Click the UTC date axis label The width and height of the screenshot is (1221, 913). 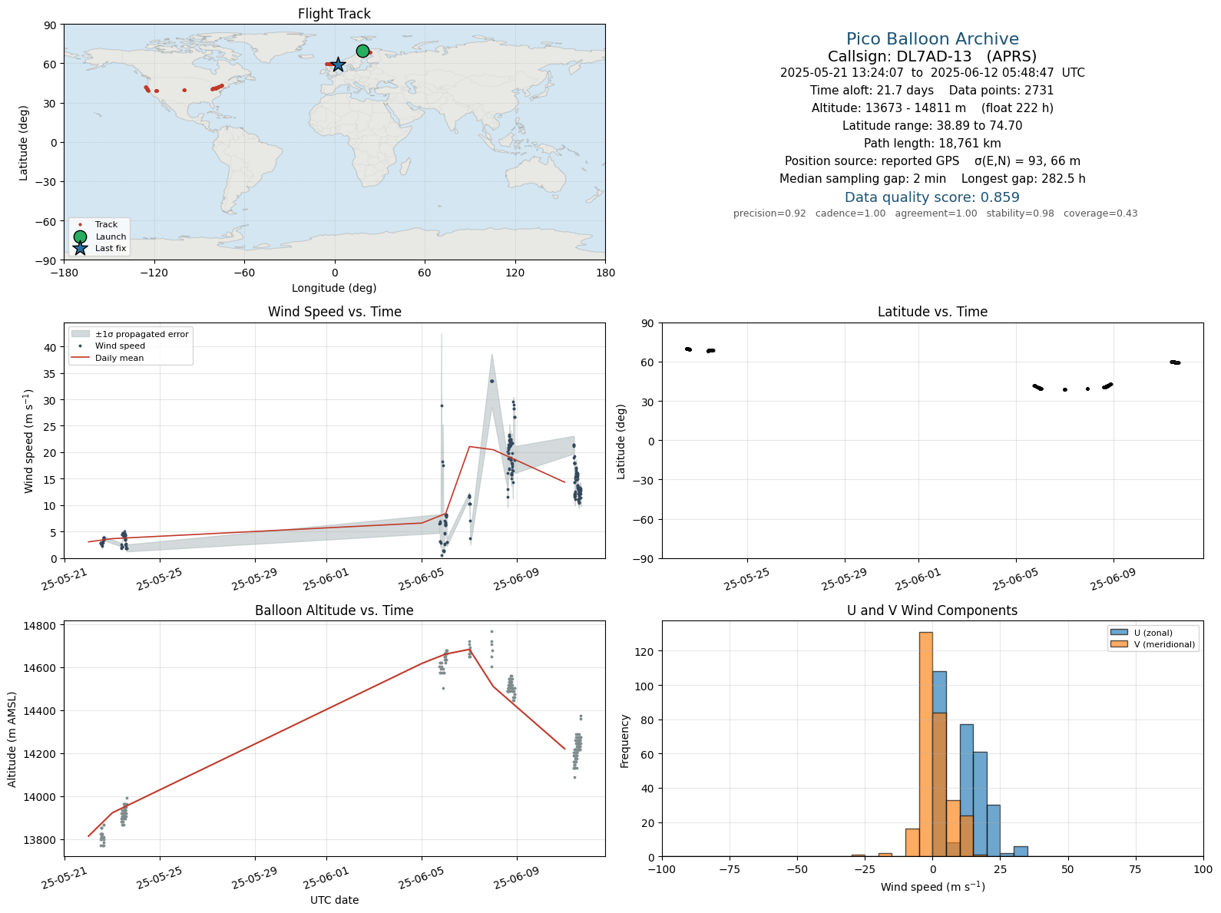(334, 900)
